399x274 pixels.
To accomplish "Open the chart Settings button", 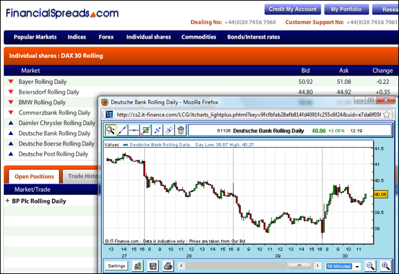I will 116,266.
